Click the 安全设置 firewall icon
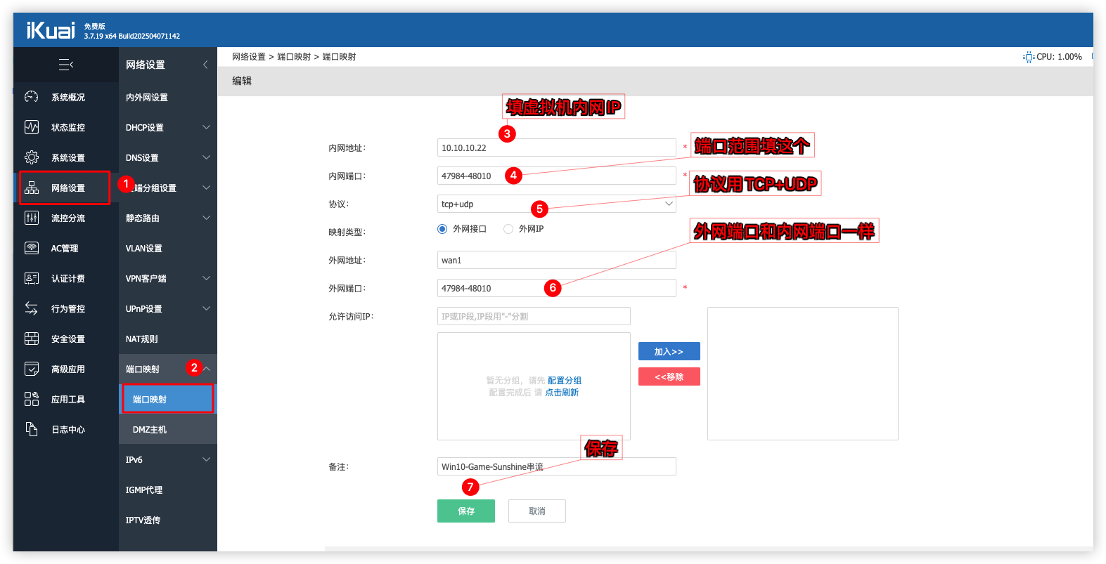The height and width of the screenshot is (564, 1106). (x=32, y=339)
